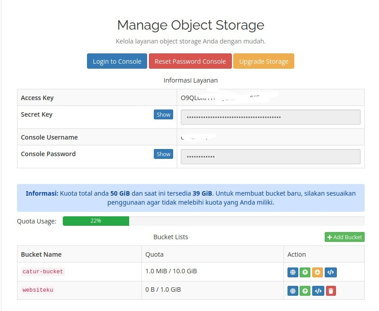The height and width of the screenshot is (311, 379).
Task: Open the Upgrade Storage option
Action: pyautogui.click(x=264, y=61)
